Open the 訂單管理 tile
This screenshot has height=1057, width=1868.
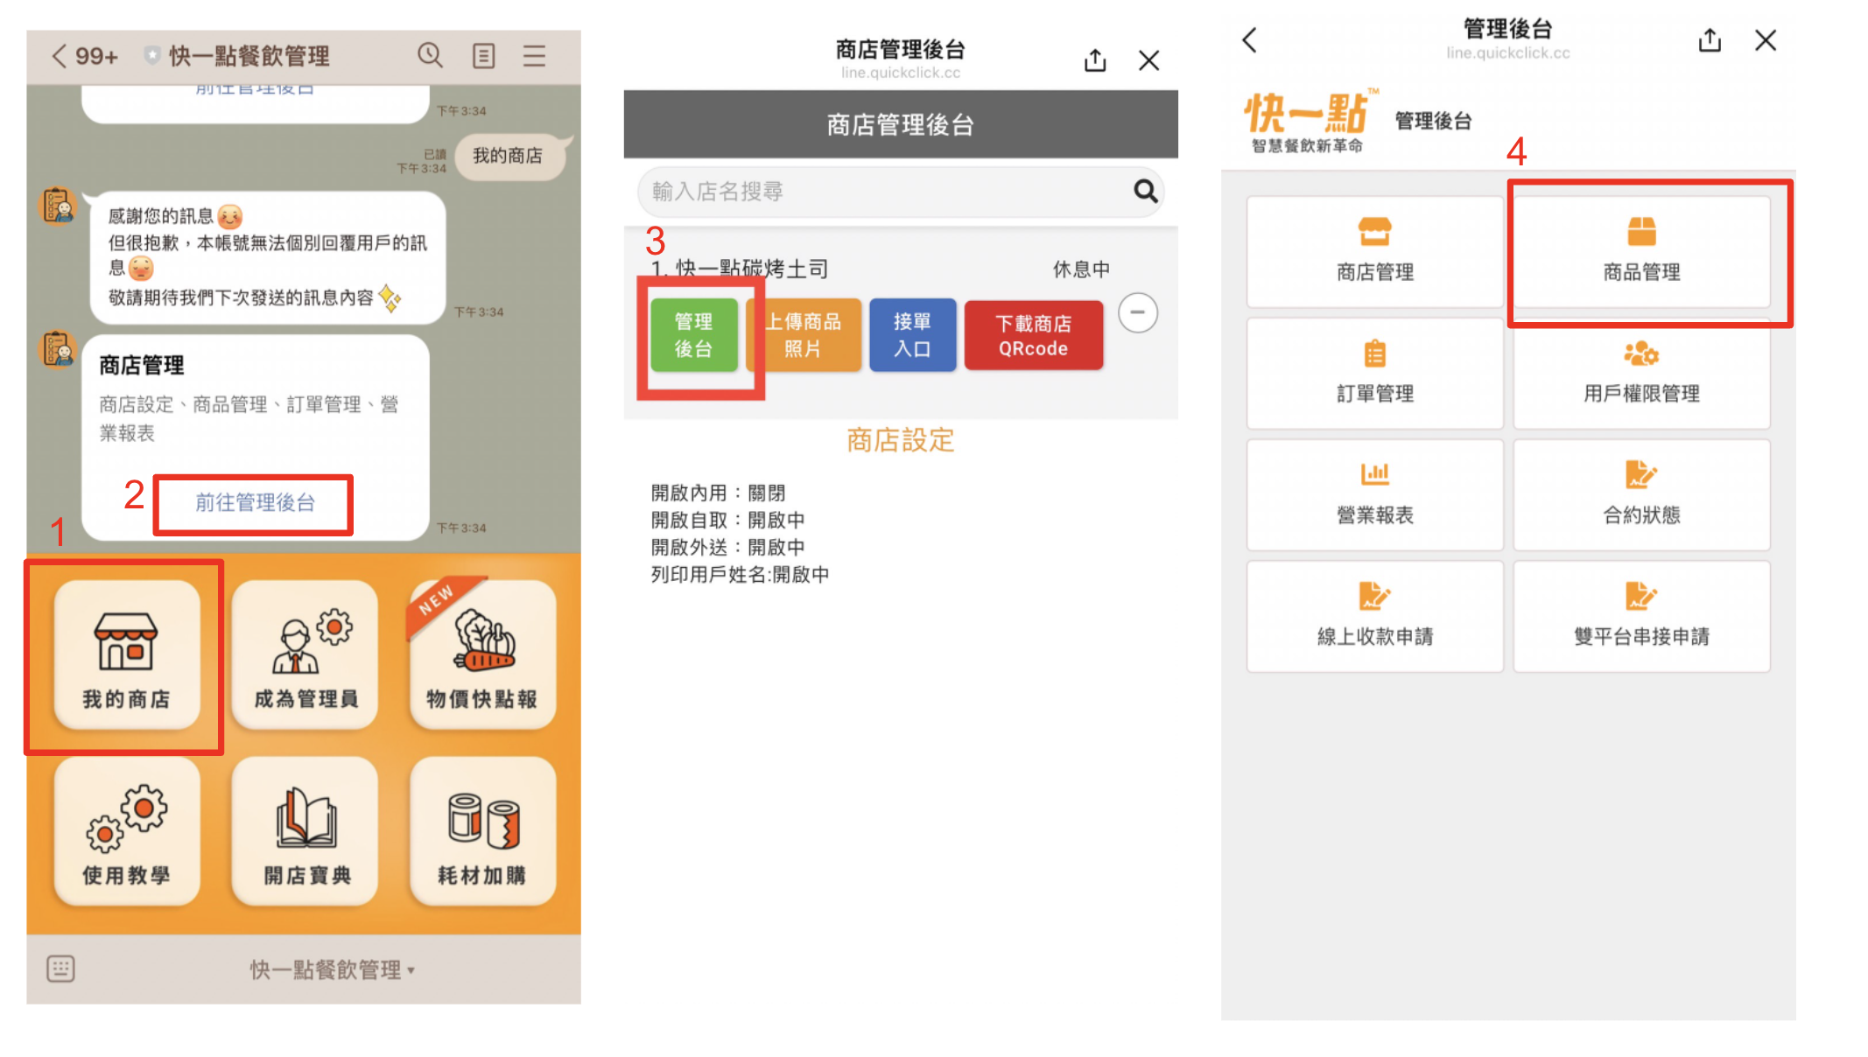(1375, 374)
